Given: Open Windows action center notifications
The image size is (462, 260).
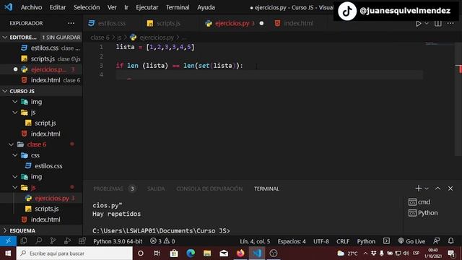Looking at the screenshot, I should click(x=451, y=253).
